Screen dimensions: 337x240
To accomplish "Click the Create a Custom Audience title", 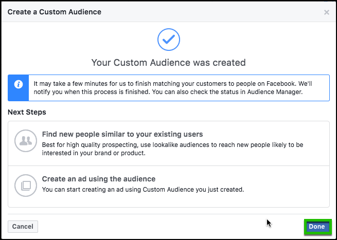I will point(55,12).
